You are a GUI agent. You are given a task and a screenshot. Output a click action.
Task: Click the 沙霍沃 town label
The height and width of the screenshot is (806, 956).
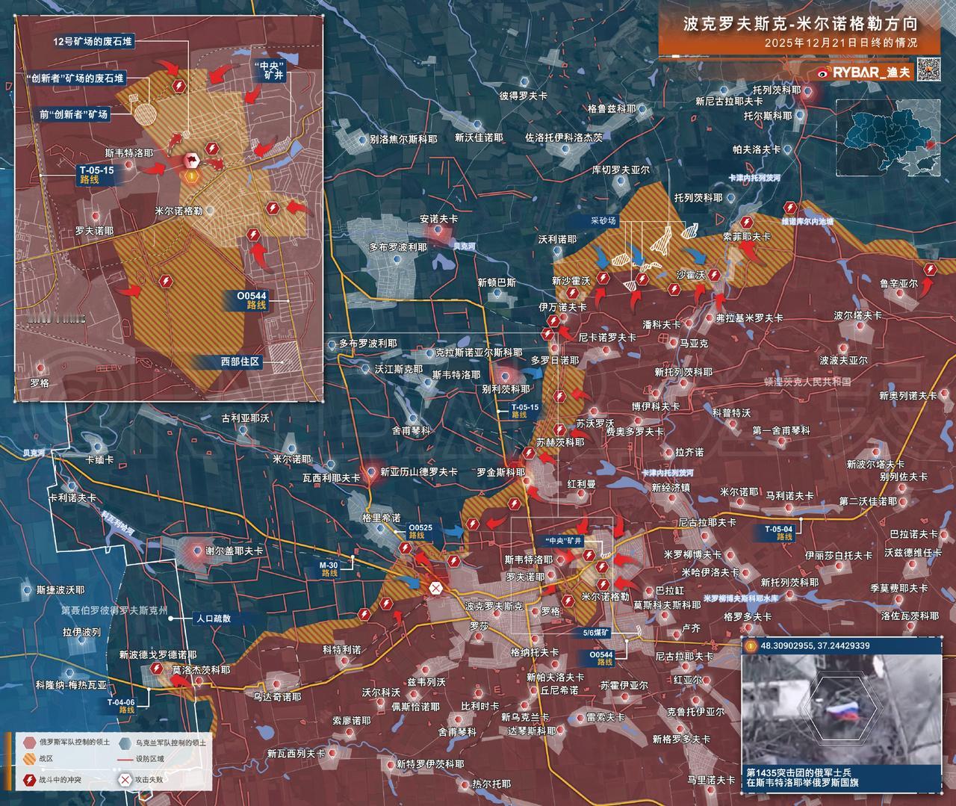690,275
